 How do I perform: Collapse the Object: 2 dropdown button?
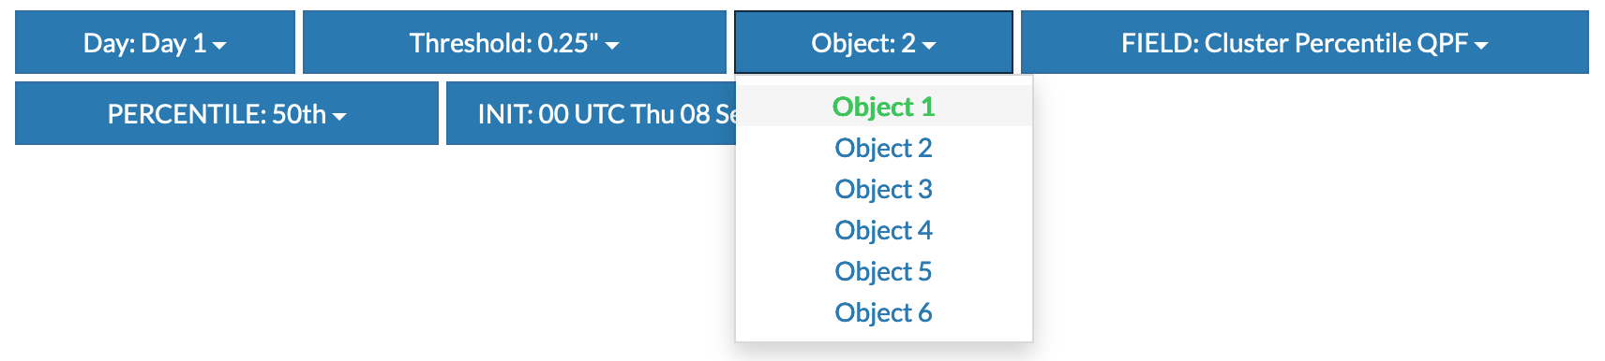(874, 42)
